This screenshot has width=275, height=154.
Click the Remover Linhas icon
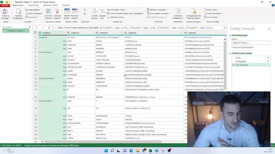pos(75,12)
